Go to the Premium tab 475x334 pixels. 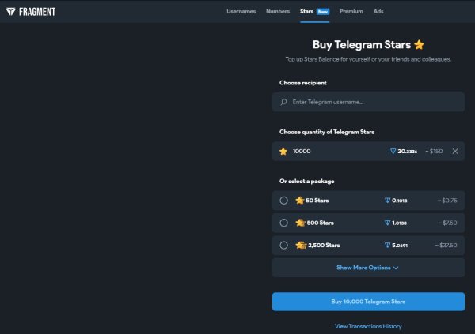tap(351, 12)
